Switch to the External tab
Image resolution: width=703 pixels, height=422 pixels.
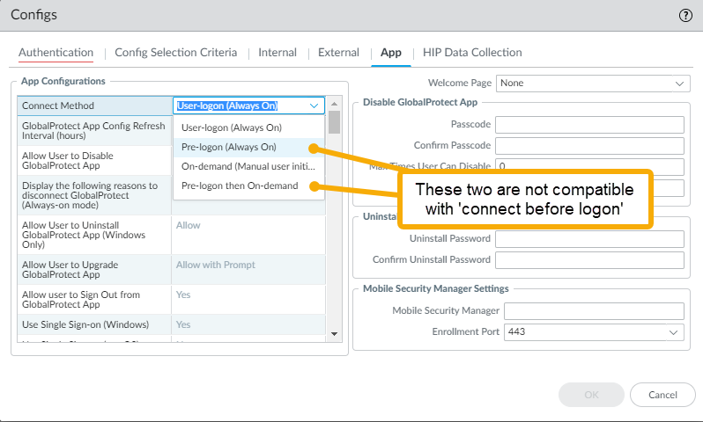(338, 53)
